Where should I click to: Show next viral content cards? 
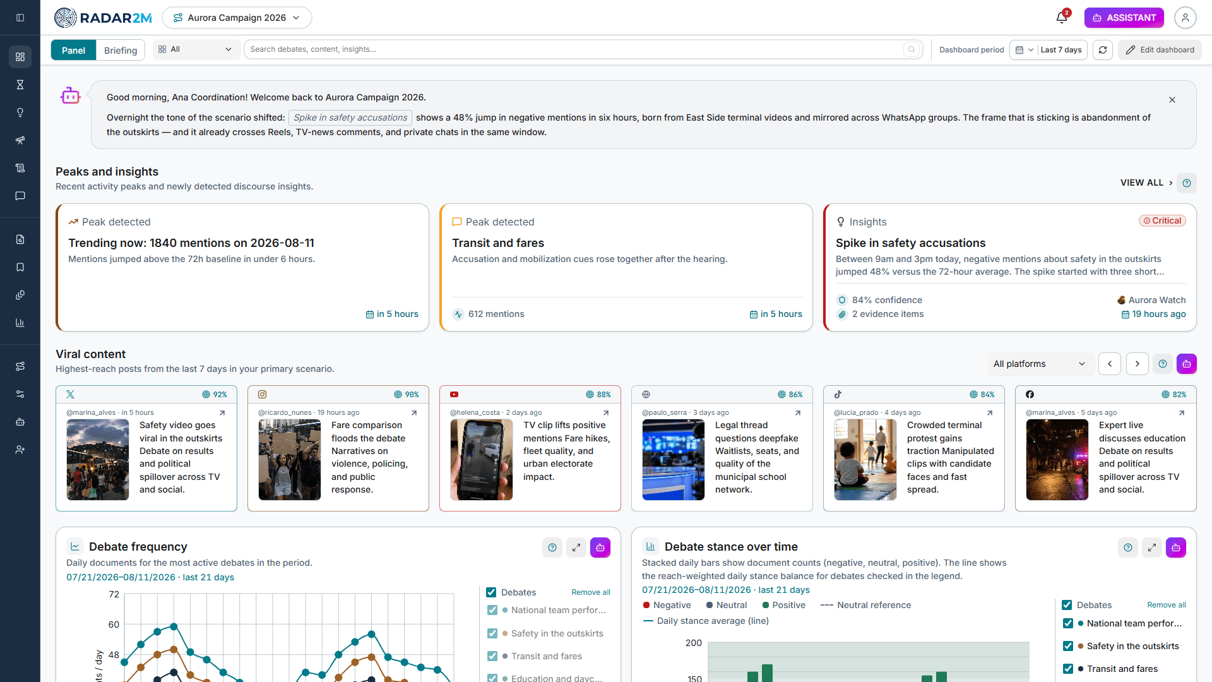tap(1138, 364)
